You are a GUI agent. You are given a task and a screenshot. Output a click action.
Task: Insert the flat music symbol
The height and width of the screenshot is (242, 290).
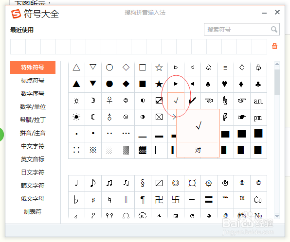(76, 200)
